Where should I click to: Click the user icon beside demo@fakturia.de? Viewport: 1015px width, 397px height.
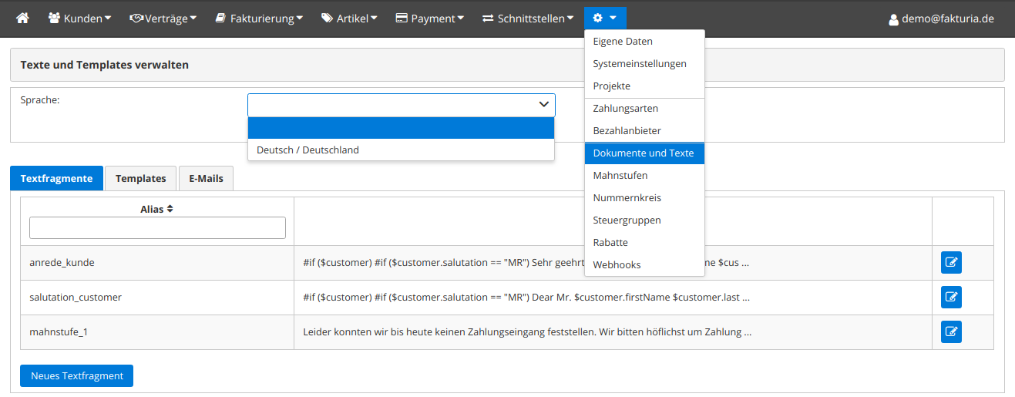tap(893, 19)
